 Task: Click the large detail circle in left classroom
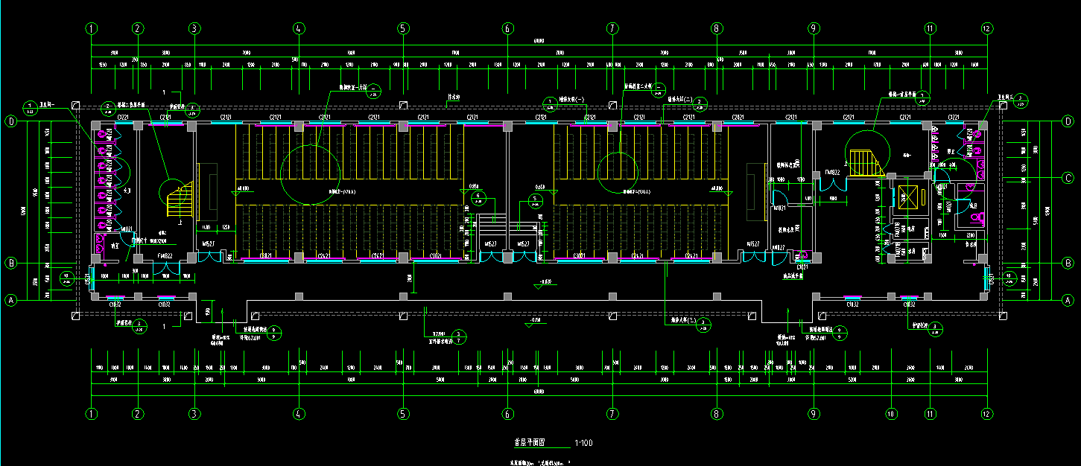[x=309, y=175]
